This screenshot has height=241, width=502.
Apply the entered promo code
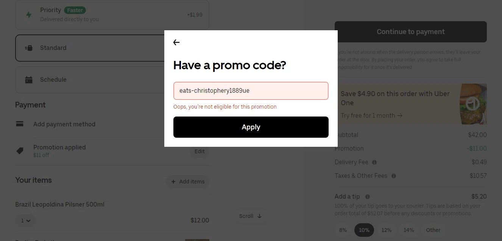tap(251, 127)
